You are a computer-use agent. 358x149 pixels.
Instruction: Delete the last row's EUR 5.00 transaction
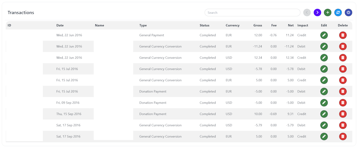pos(343,137)
